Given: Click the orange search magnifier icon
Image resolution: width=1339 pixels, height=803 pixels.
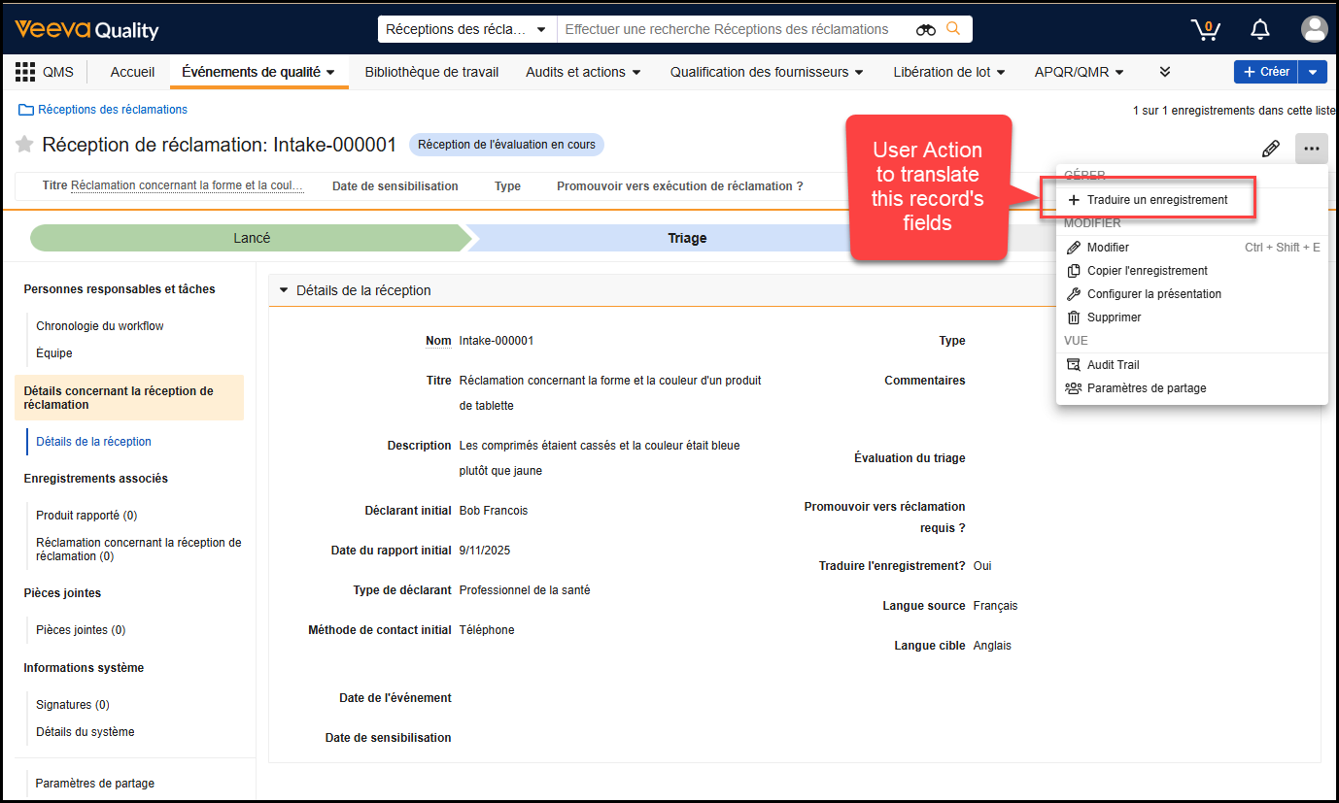Looking at the screenshot, I should tap(953, 29).
